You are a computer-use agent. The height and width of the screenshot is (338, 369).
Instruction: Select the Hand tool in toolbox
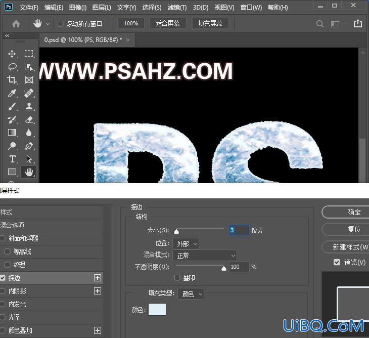[29, 172]
